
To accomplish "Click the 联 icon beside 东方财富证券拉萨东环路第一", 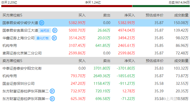I will 52,99.
